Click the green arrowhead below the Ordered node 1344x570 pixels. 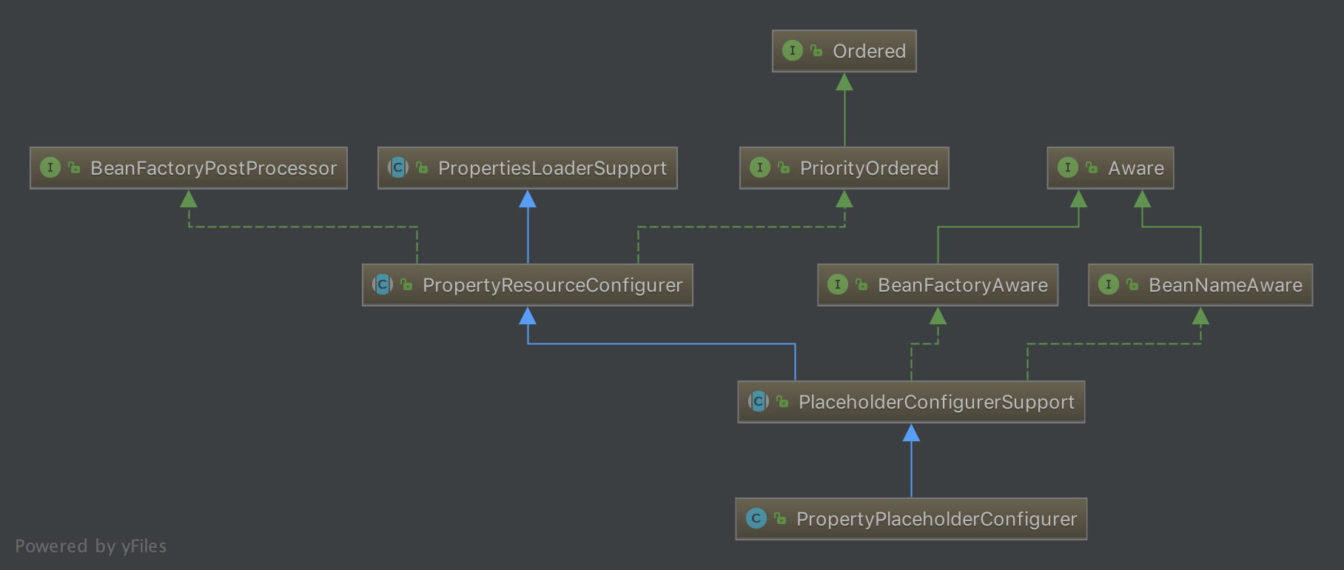click(844, 82)
